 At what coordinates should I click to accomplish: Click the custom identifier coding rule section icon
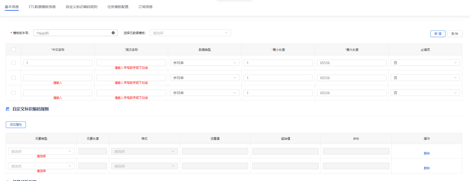(x=8, y=109)
